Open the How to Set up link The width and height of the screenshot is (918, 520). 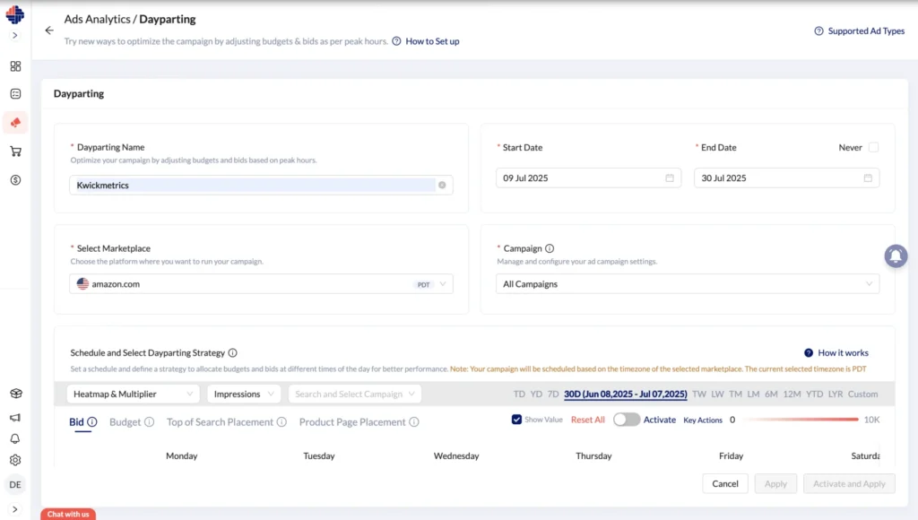point(432,41)
